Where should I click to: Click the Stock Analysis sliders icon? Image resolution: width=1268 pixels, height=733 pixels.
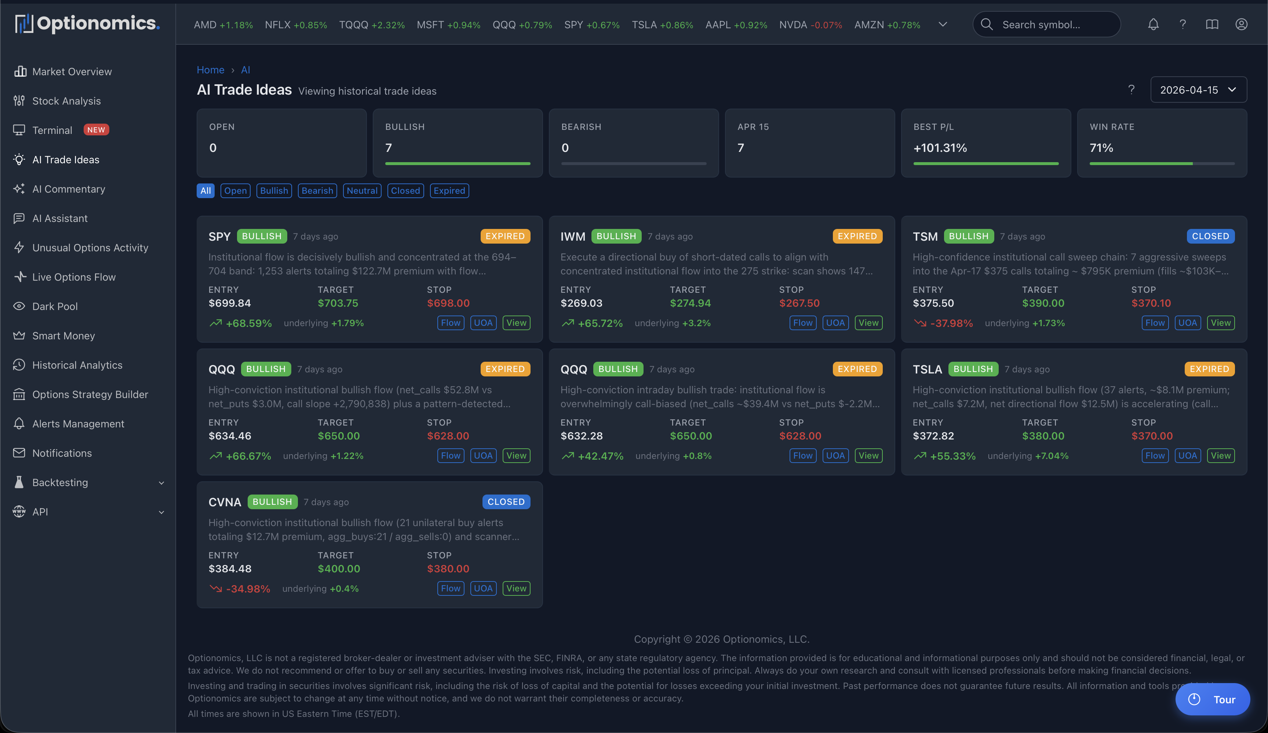(19, 101)
